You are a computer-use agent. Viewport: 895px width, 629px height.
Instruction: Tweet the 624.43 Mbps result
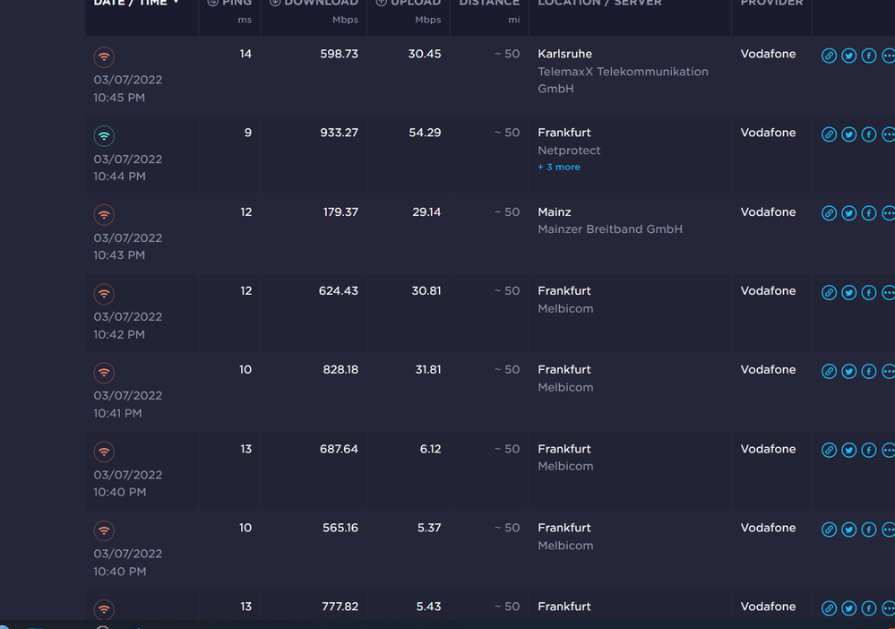click(x=848, y=292)
